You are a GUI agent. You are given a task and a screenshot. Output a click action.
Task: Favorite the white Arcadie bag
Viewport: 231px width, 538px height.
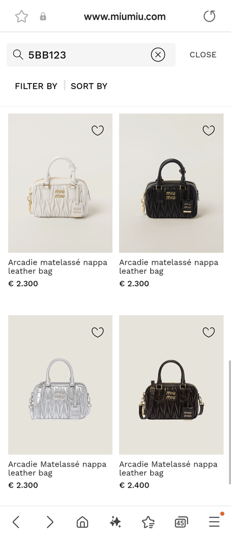coord(98,130)
